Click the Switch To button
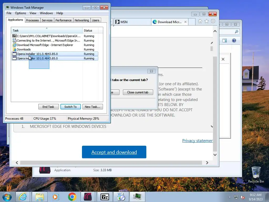Screen dimensions: 269x202 click(x=70, y=107)
